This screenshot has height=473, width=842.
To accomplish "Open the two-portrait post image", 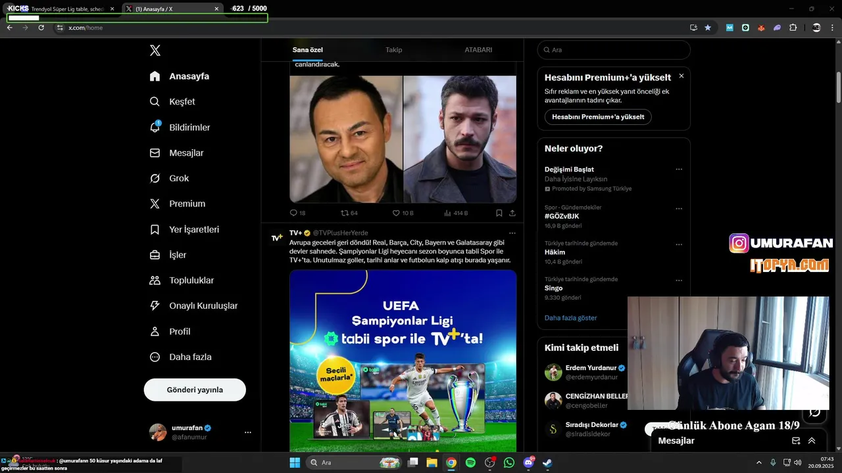I will pos(403,139).
